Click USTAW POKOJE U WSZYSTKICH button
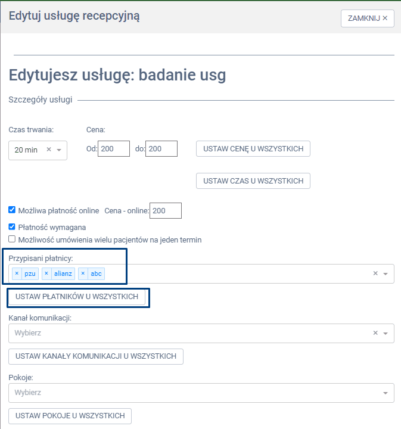401x429 pixels. coord(70,416)
